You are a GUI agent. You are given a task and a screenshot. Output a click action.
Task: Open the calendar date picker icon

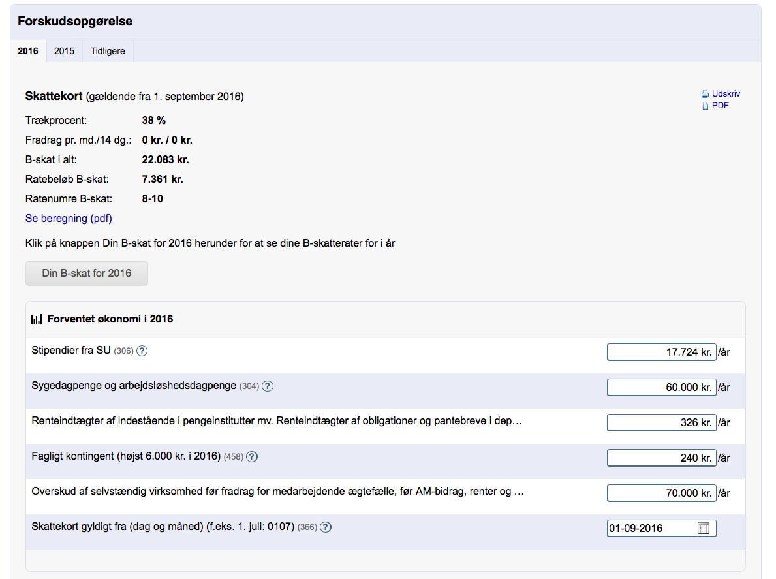click(704, 528)
